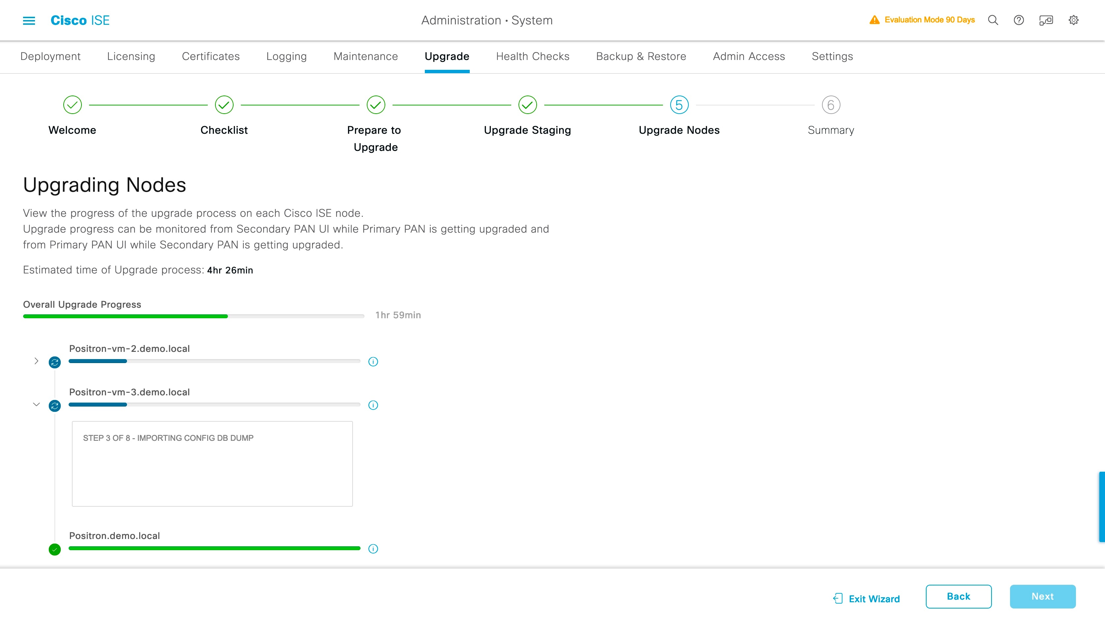Click the Prepare to Upgrade step label
Screen dimensions: 1105x622
[374, 139]
